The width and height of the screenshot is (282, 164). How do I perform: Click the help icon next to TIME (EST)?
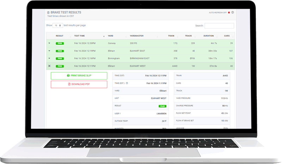(x=127, y=83)
